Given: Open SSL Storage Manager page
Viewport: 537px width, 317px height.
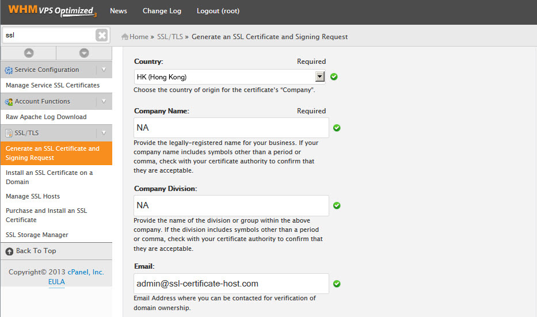Looking at the screenshot, I should point(37,235).
